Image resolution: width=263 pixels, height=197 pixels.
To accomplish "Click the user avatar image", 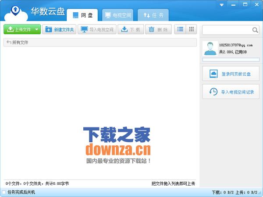I will (210, 49).
